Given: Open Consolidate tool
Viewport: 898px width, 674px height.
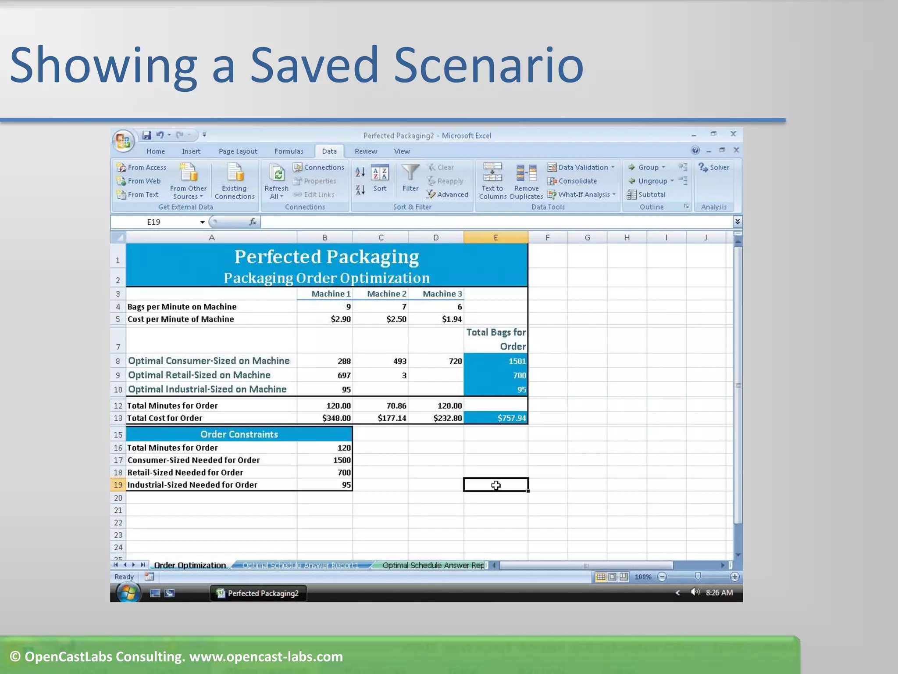Looking at the screenshot, I should (x=572, y=181).
